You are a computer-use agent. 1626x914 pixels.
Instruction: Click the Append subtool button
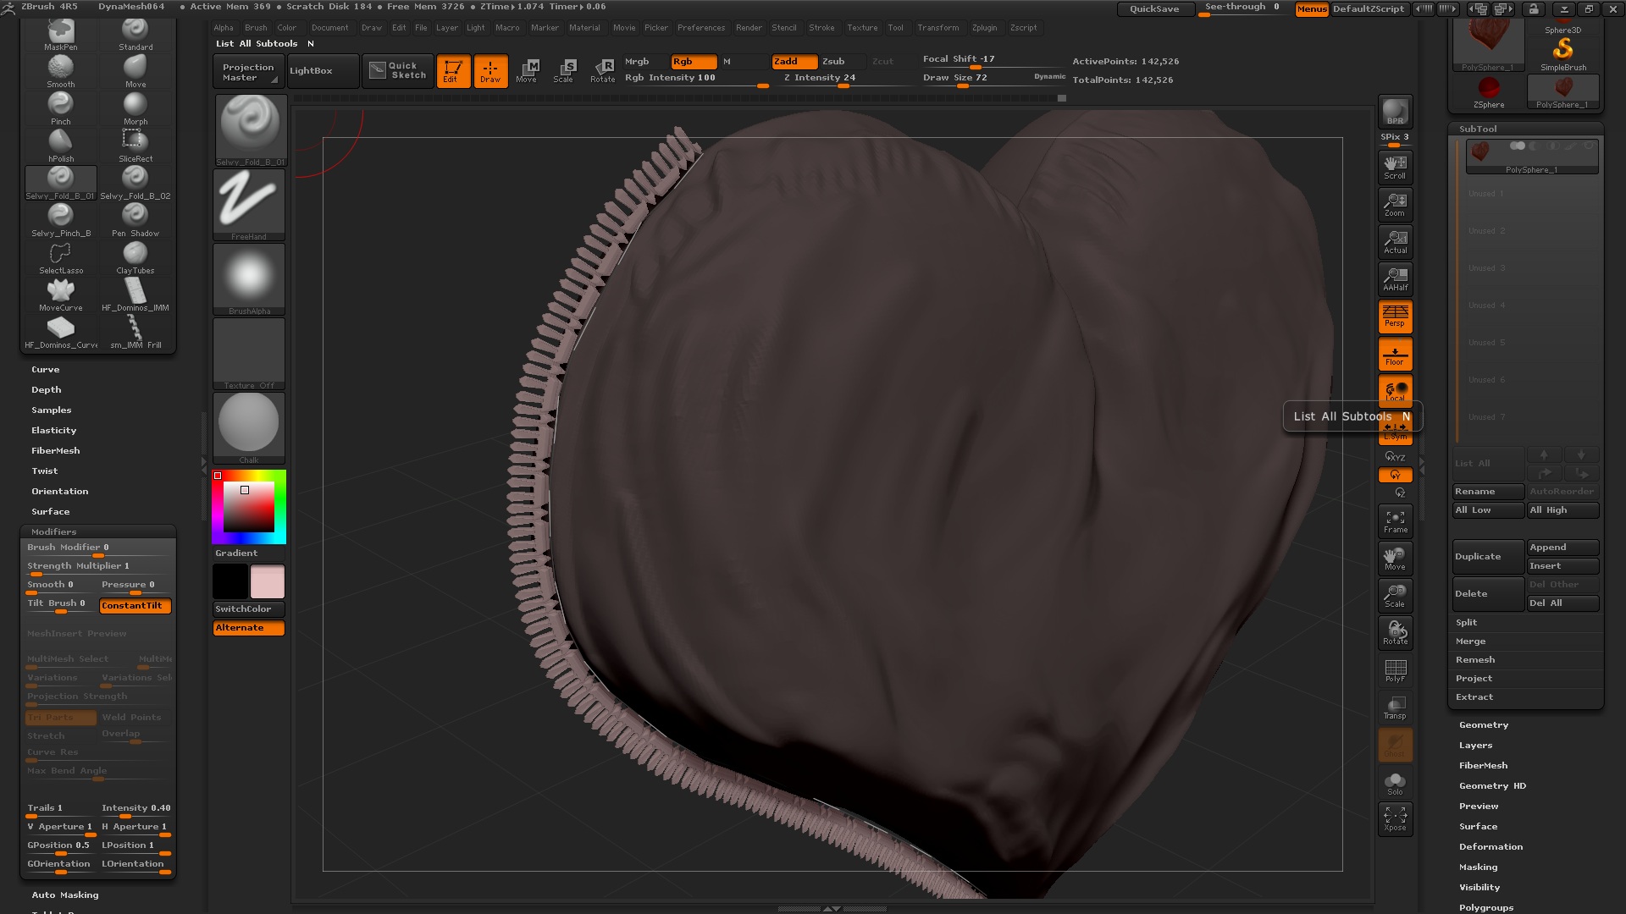1562,548
